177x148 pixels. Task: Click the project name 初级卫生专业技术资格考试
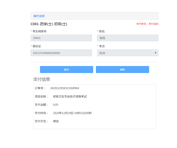tap(70, 96)
